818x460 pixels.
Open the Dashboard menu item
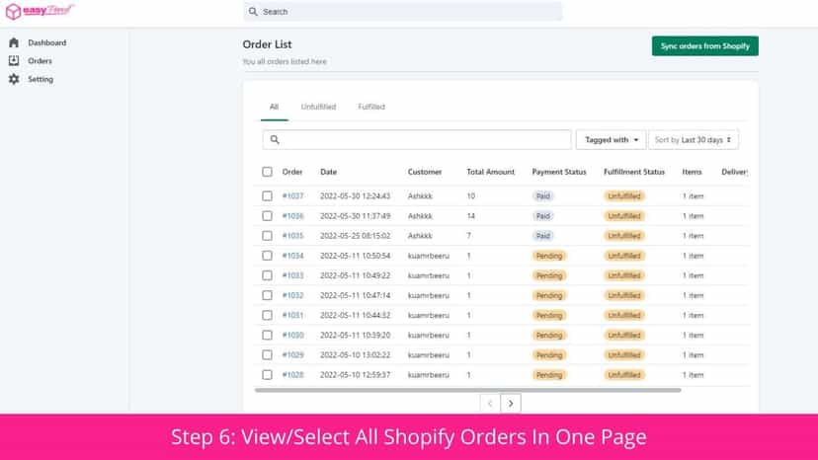tap(47, 42)
